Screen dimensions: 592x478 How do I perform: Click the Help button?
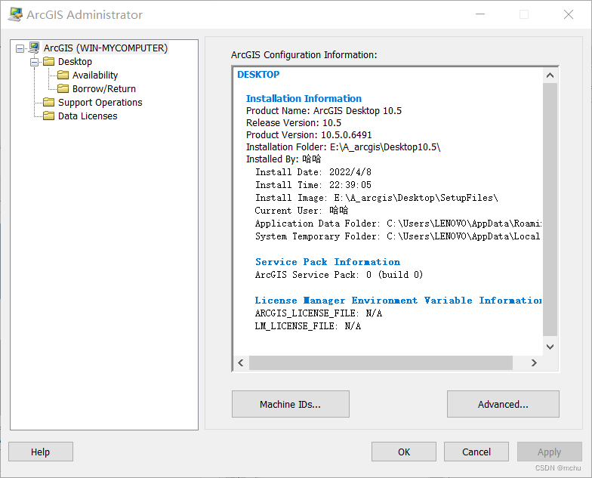(41, 452)
